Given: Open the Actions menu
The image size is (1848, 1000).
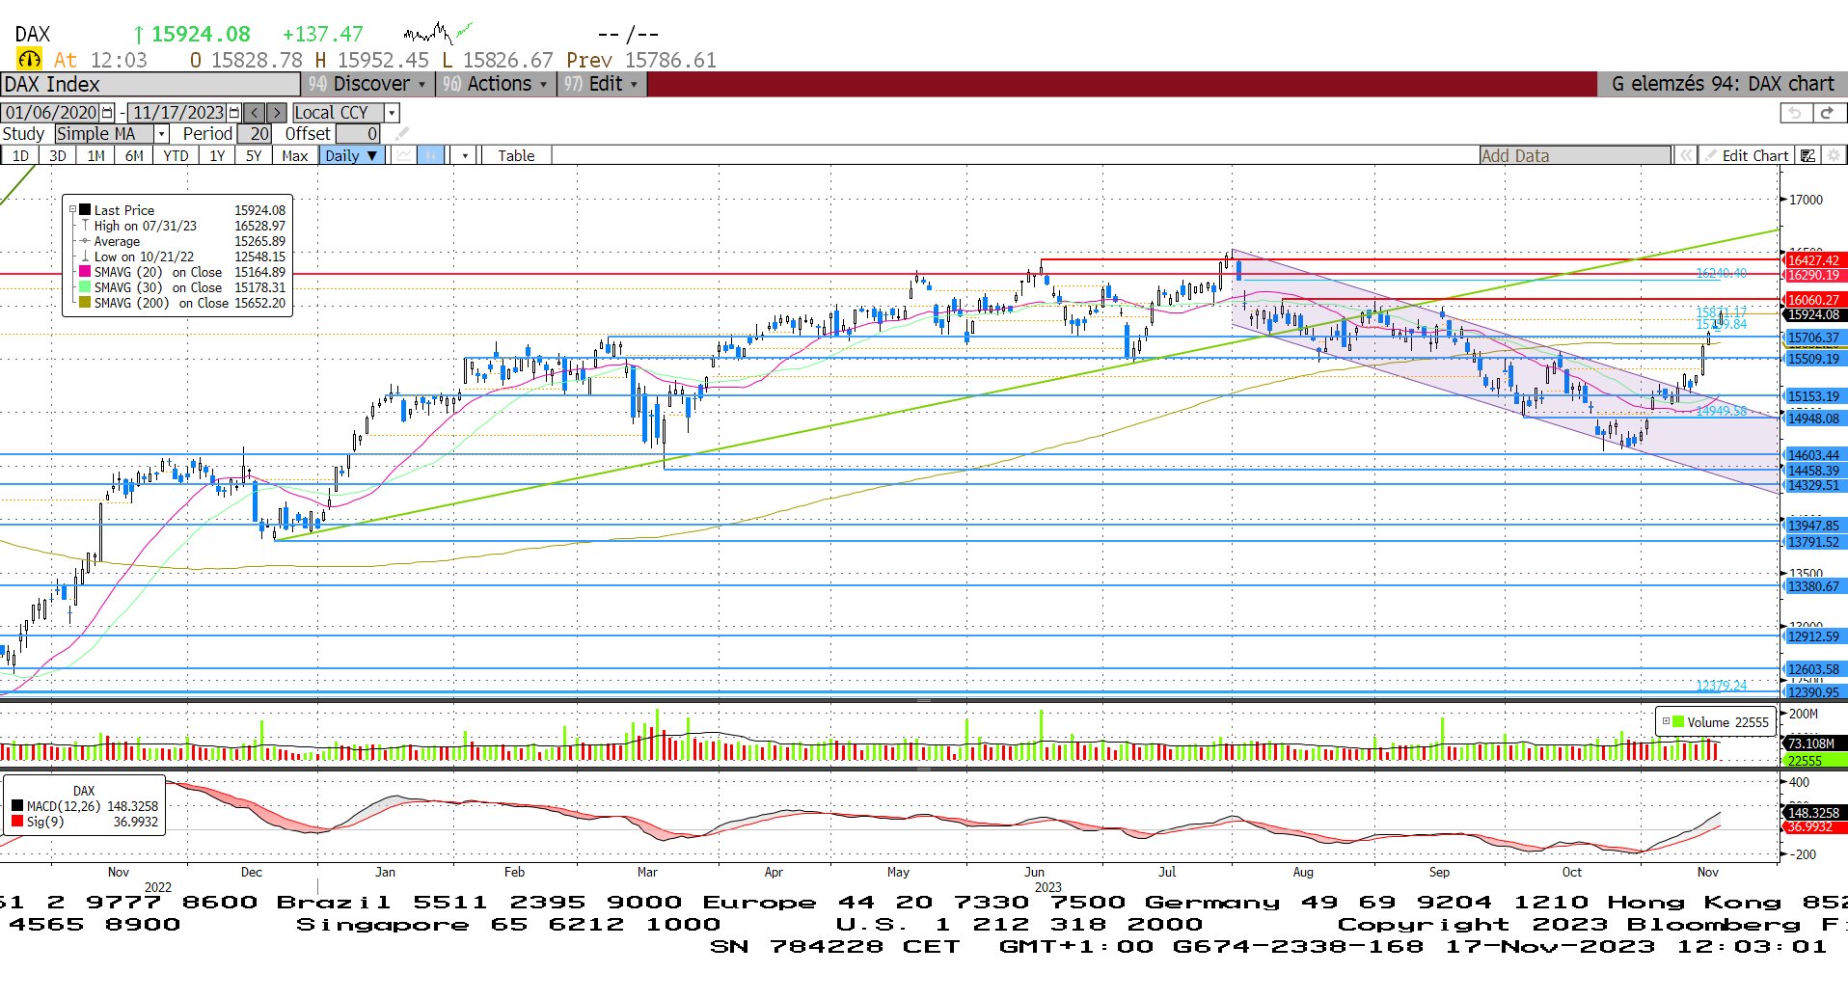Looking at the screenshot, I should (x=495, y=84).
